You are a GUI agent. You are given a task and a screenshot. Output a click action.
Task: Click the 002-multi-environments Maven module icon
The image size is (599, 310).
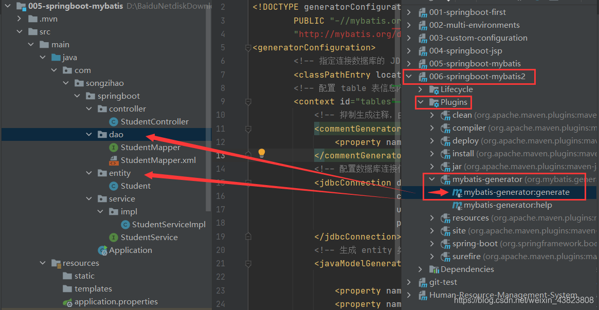423,25
